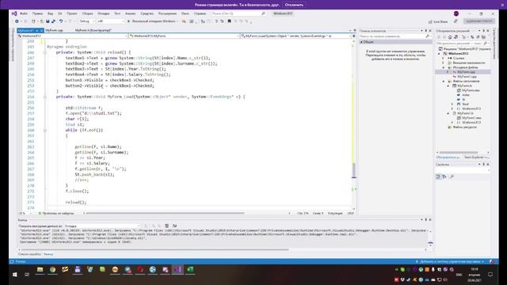The image size is (507, 285).
Task: Select the MyForm.h [Конструктор] tab
Action: pyautogui.click(x=93, y=30)
